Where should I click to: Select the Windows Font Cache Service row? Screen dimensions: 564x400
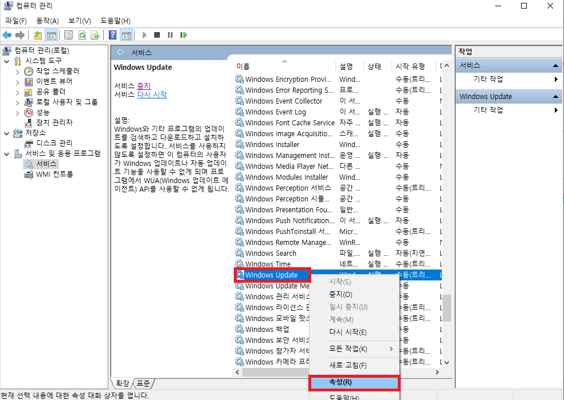pyautogui.click(x=338, y=123)
